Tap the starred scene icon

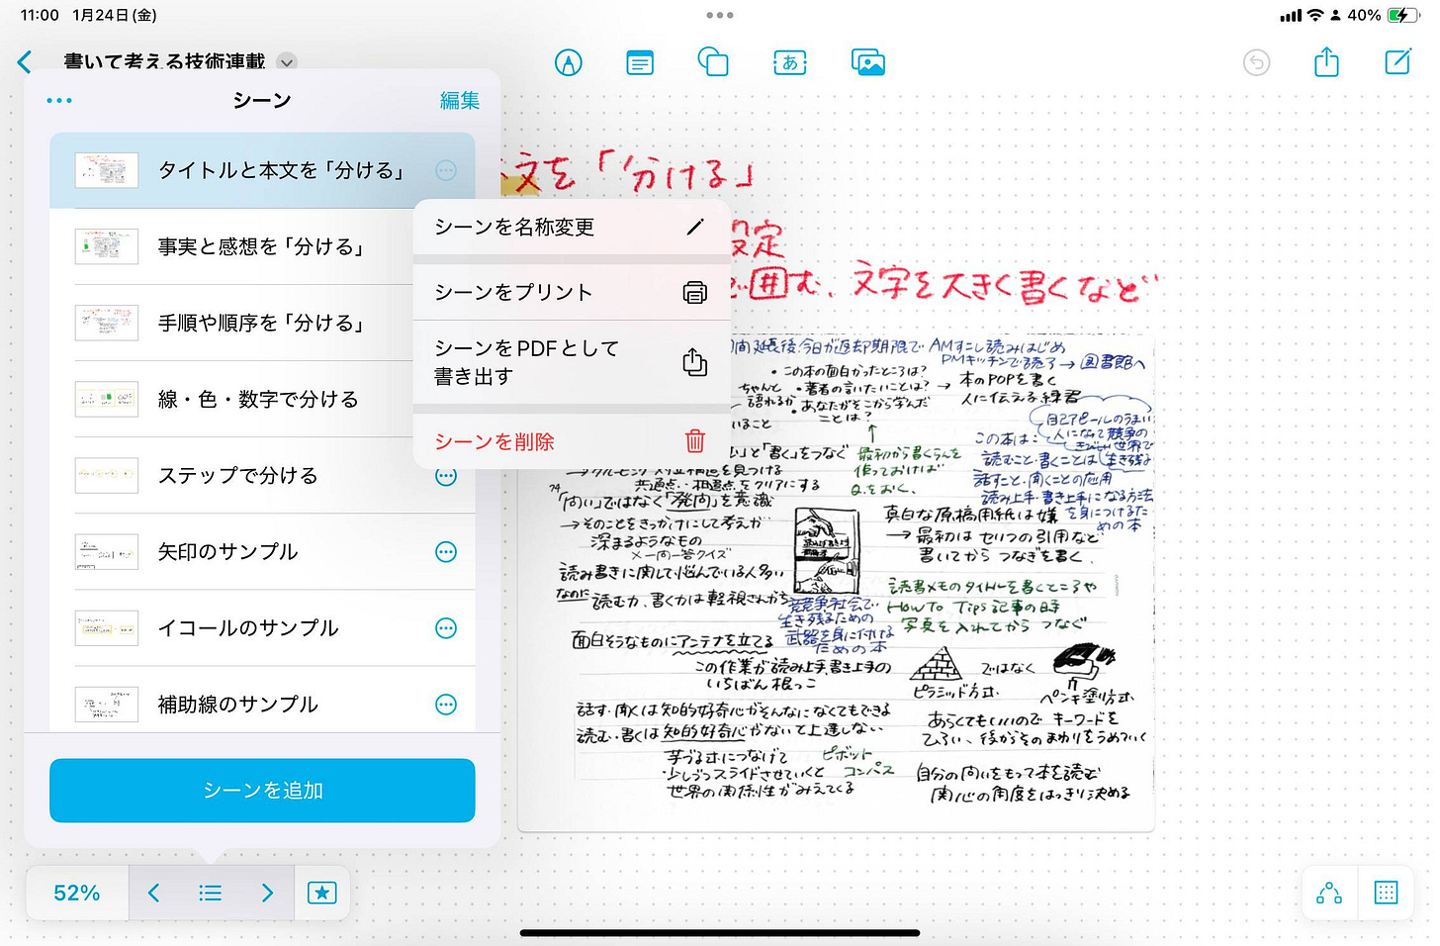point(321,893)
